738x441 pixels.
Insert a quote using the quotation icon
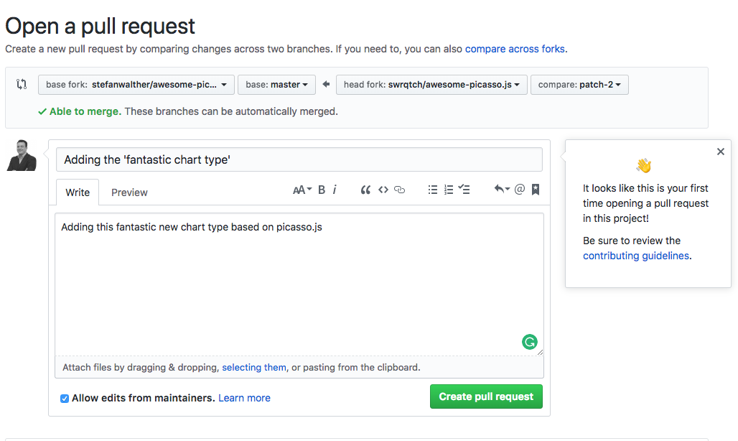tap(365, 190)
